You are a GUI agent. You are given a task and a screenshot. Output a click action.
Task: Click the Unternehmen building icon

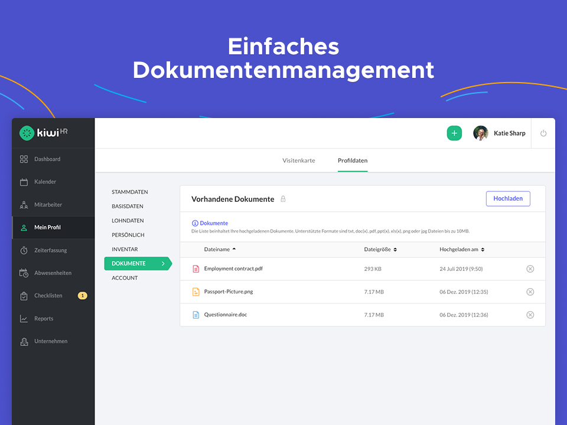[24, 342]
